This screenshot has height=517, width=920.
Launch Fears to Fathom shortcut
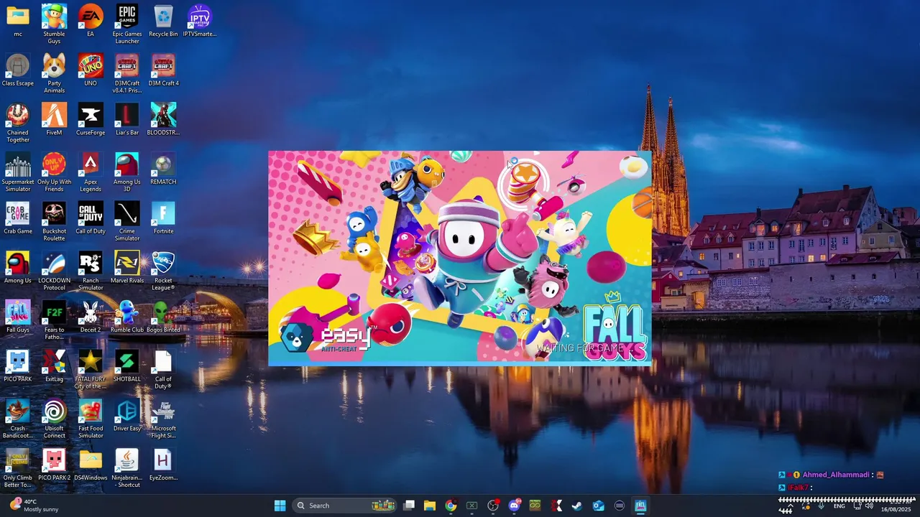(54, 321)
